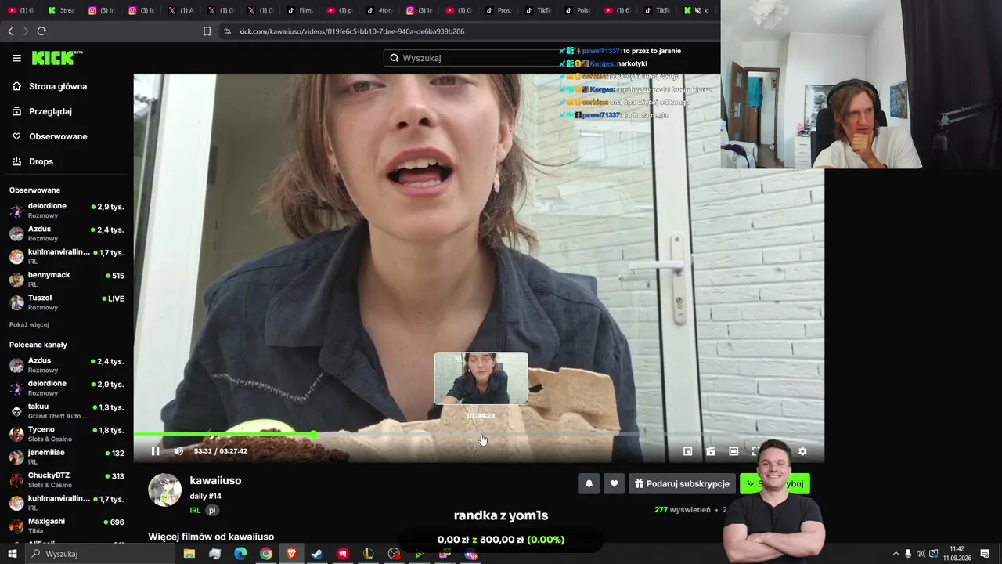This screenshot has width=1002, height=564.
Task: Open Google Chrome from the taskbar
Action: pyautogui.click(x=266, y=554)
